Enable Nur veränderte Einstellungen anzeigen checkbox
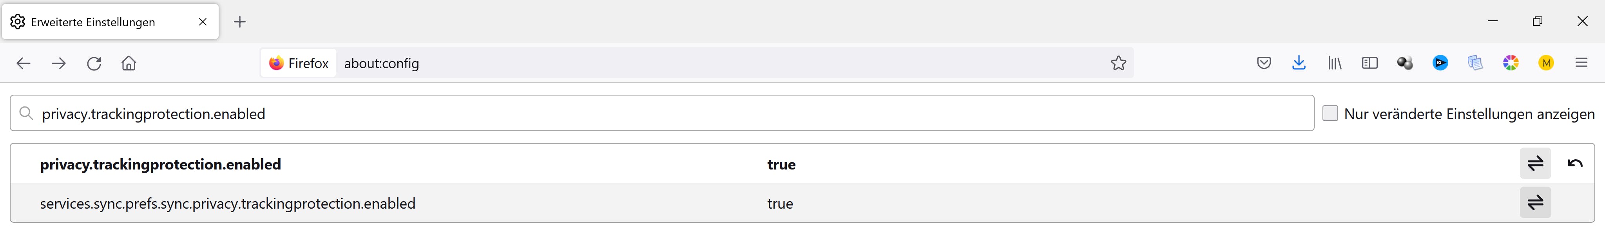 pyautogui.click(x=1330, y=114)
